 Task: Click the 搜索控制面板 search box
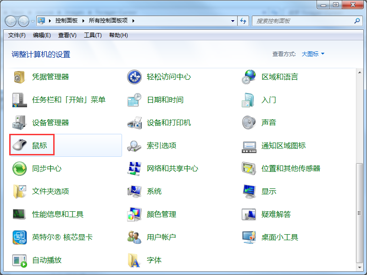point(304,21)
